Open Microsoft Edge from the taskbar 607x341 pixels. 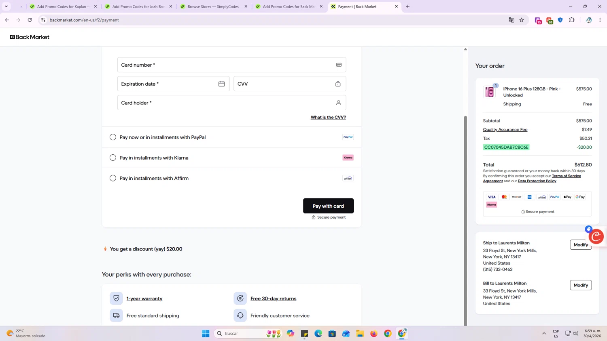pos(318,333)
